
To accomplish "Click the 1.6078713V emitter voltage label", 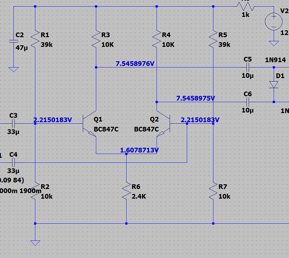I will (x=139, y=150).
